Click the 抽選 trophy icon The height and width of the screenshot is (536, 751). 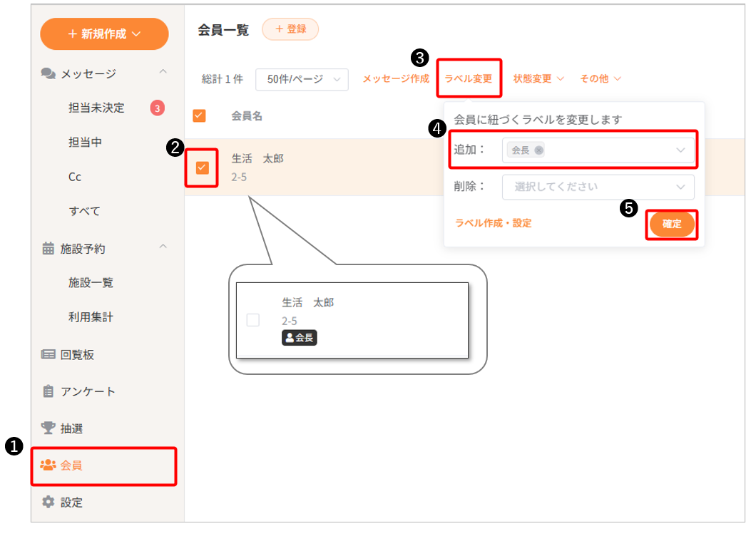point(48,428)
